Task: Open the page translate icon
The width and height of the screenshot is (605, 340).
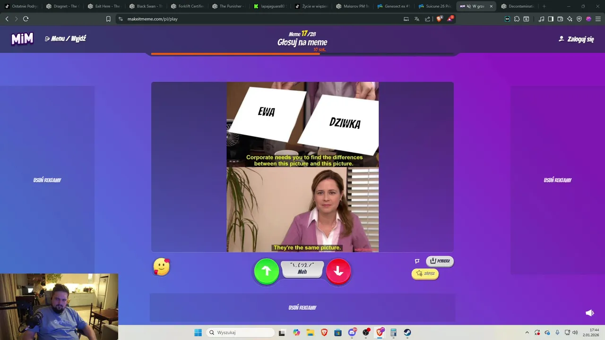Action: (417, 19)
